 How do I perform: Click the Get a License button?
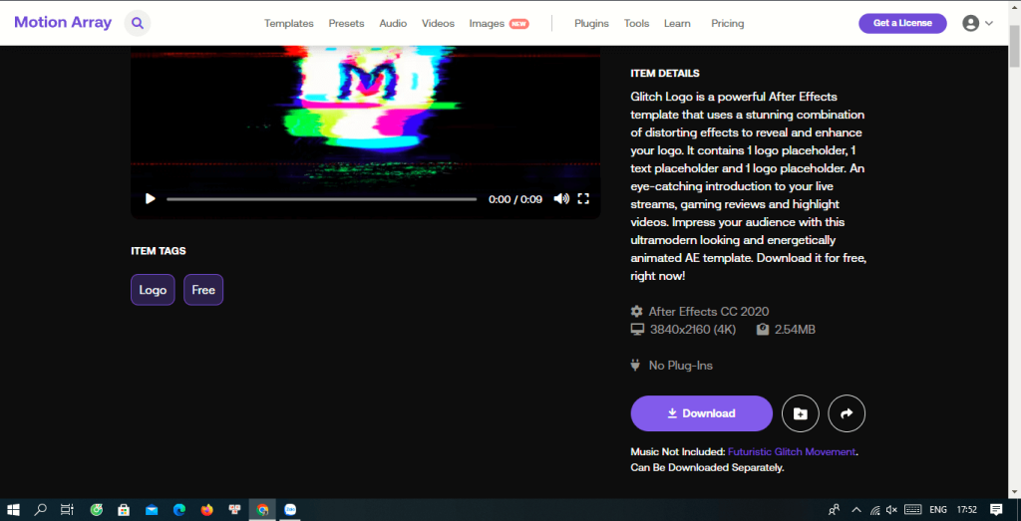902,23
